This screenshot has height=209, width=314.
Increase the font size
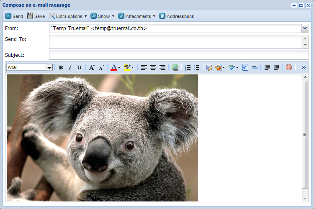[92, 68]
